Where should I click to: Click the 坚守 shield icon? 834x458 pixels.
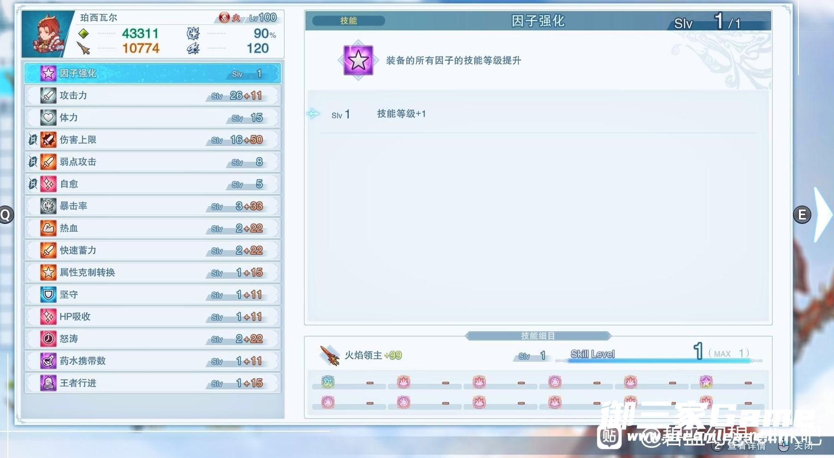[48, 294]
